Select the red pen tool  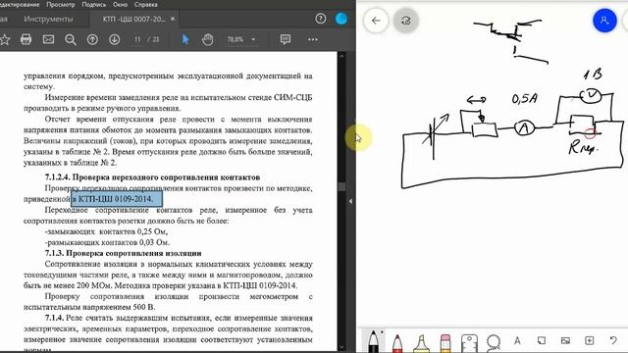click(x=397, y=342)
